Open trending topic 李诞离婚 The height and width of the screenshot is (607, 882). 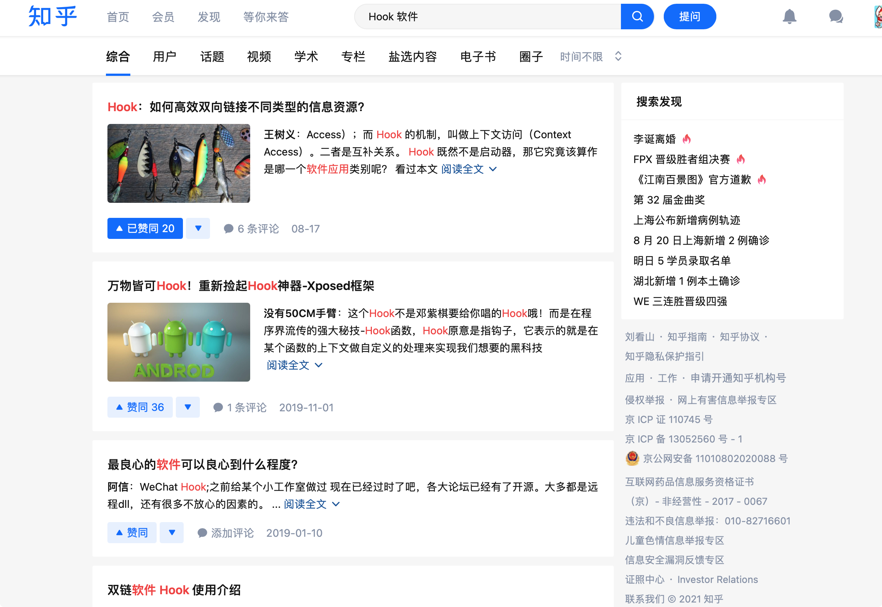tap(654, 139)
